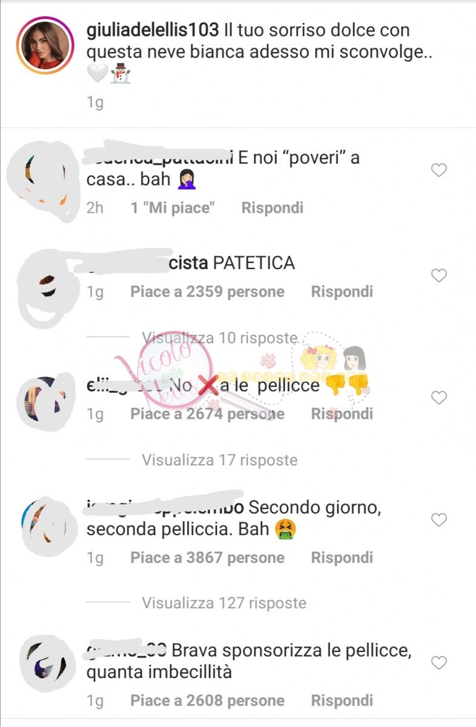Expand "Visualizza 17 risposte" replies
Screen dimensions: 476x727
point(220,460)
